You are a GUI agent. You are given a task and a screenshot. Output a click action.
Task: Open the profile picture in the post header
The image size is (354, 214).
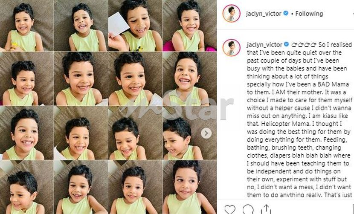tap(232, 13)
